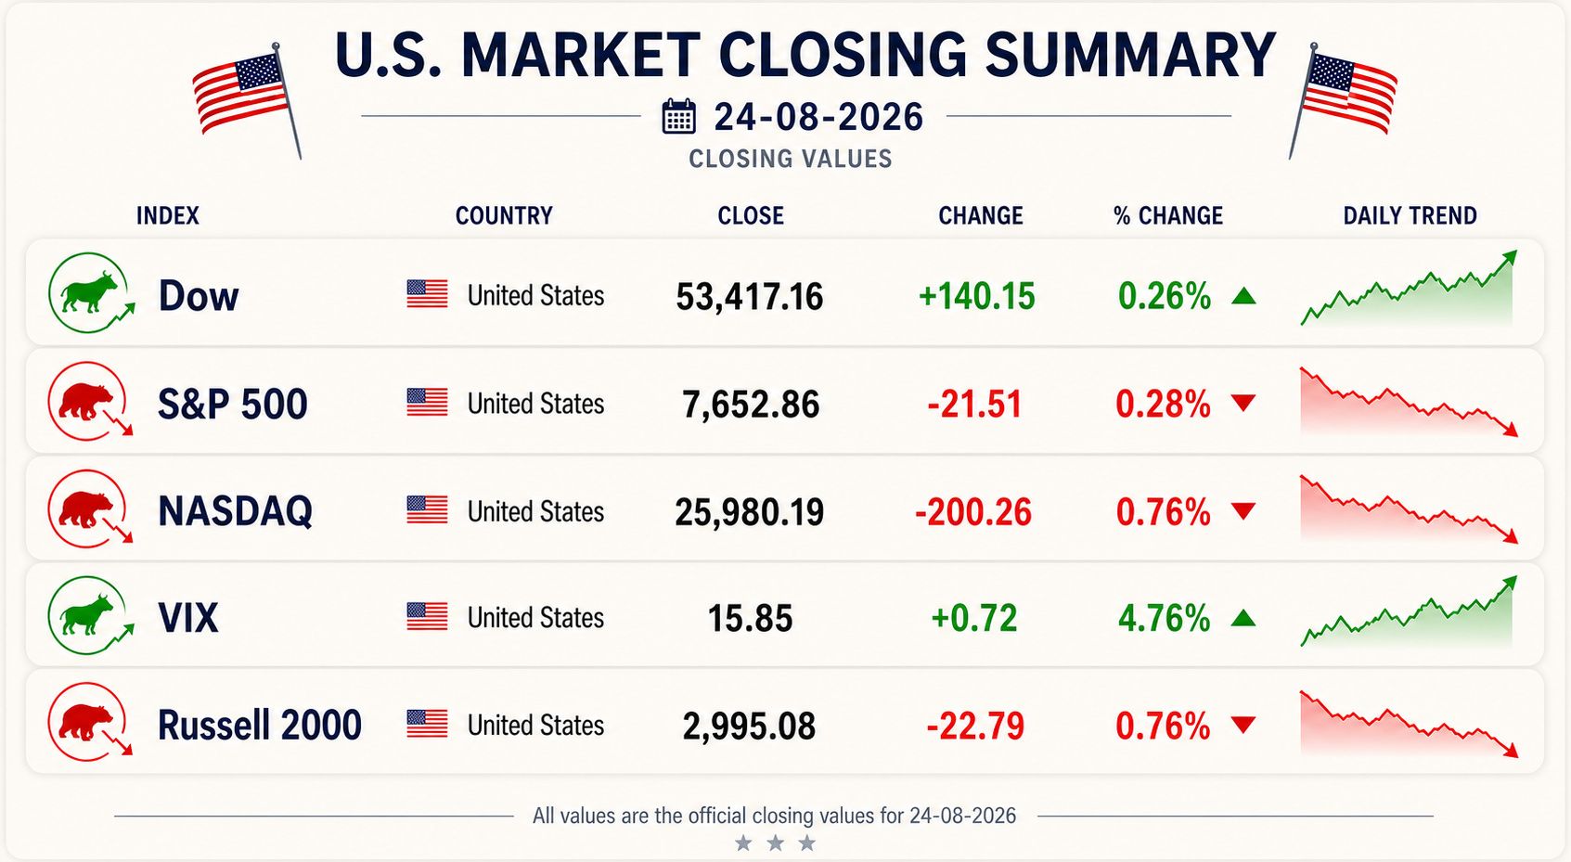
Task: Click the middle star at the bottom
Action: click(776, 843)
